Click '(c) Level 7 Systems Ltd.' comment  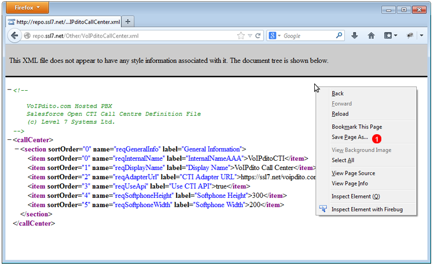(x=71, y=122)
